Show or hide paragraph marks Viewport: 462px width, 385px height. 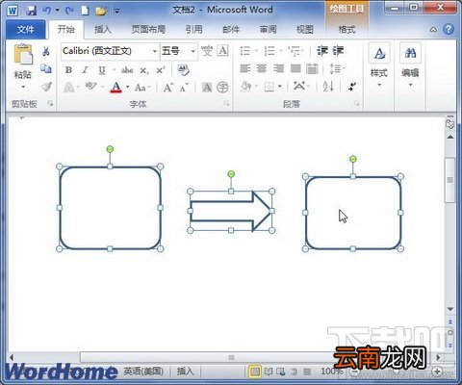click(352, 87)
